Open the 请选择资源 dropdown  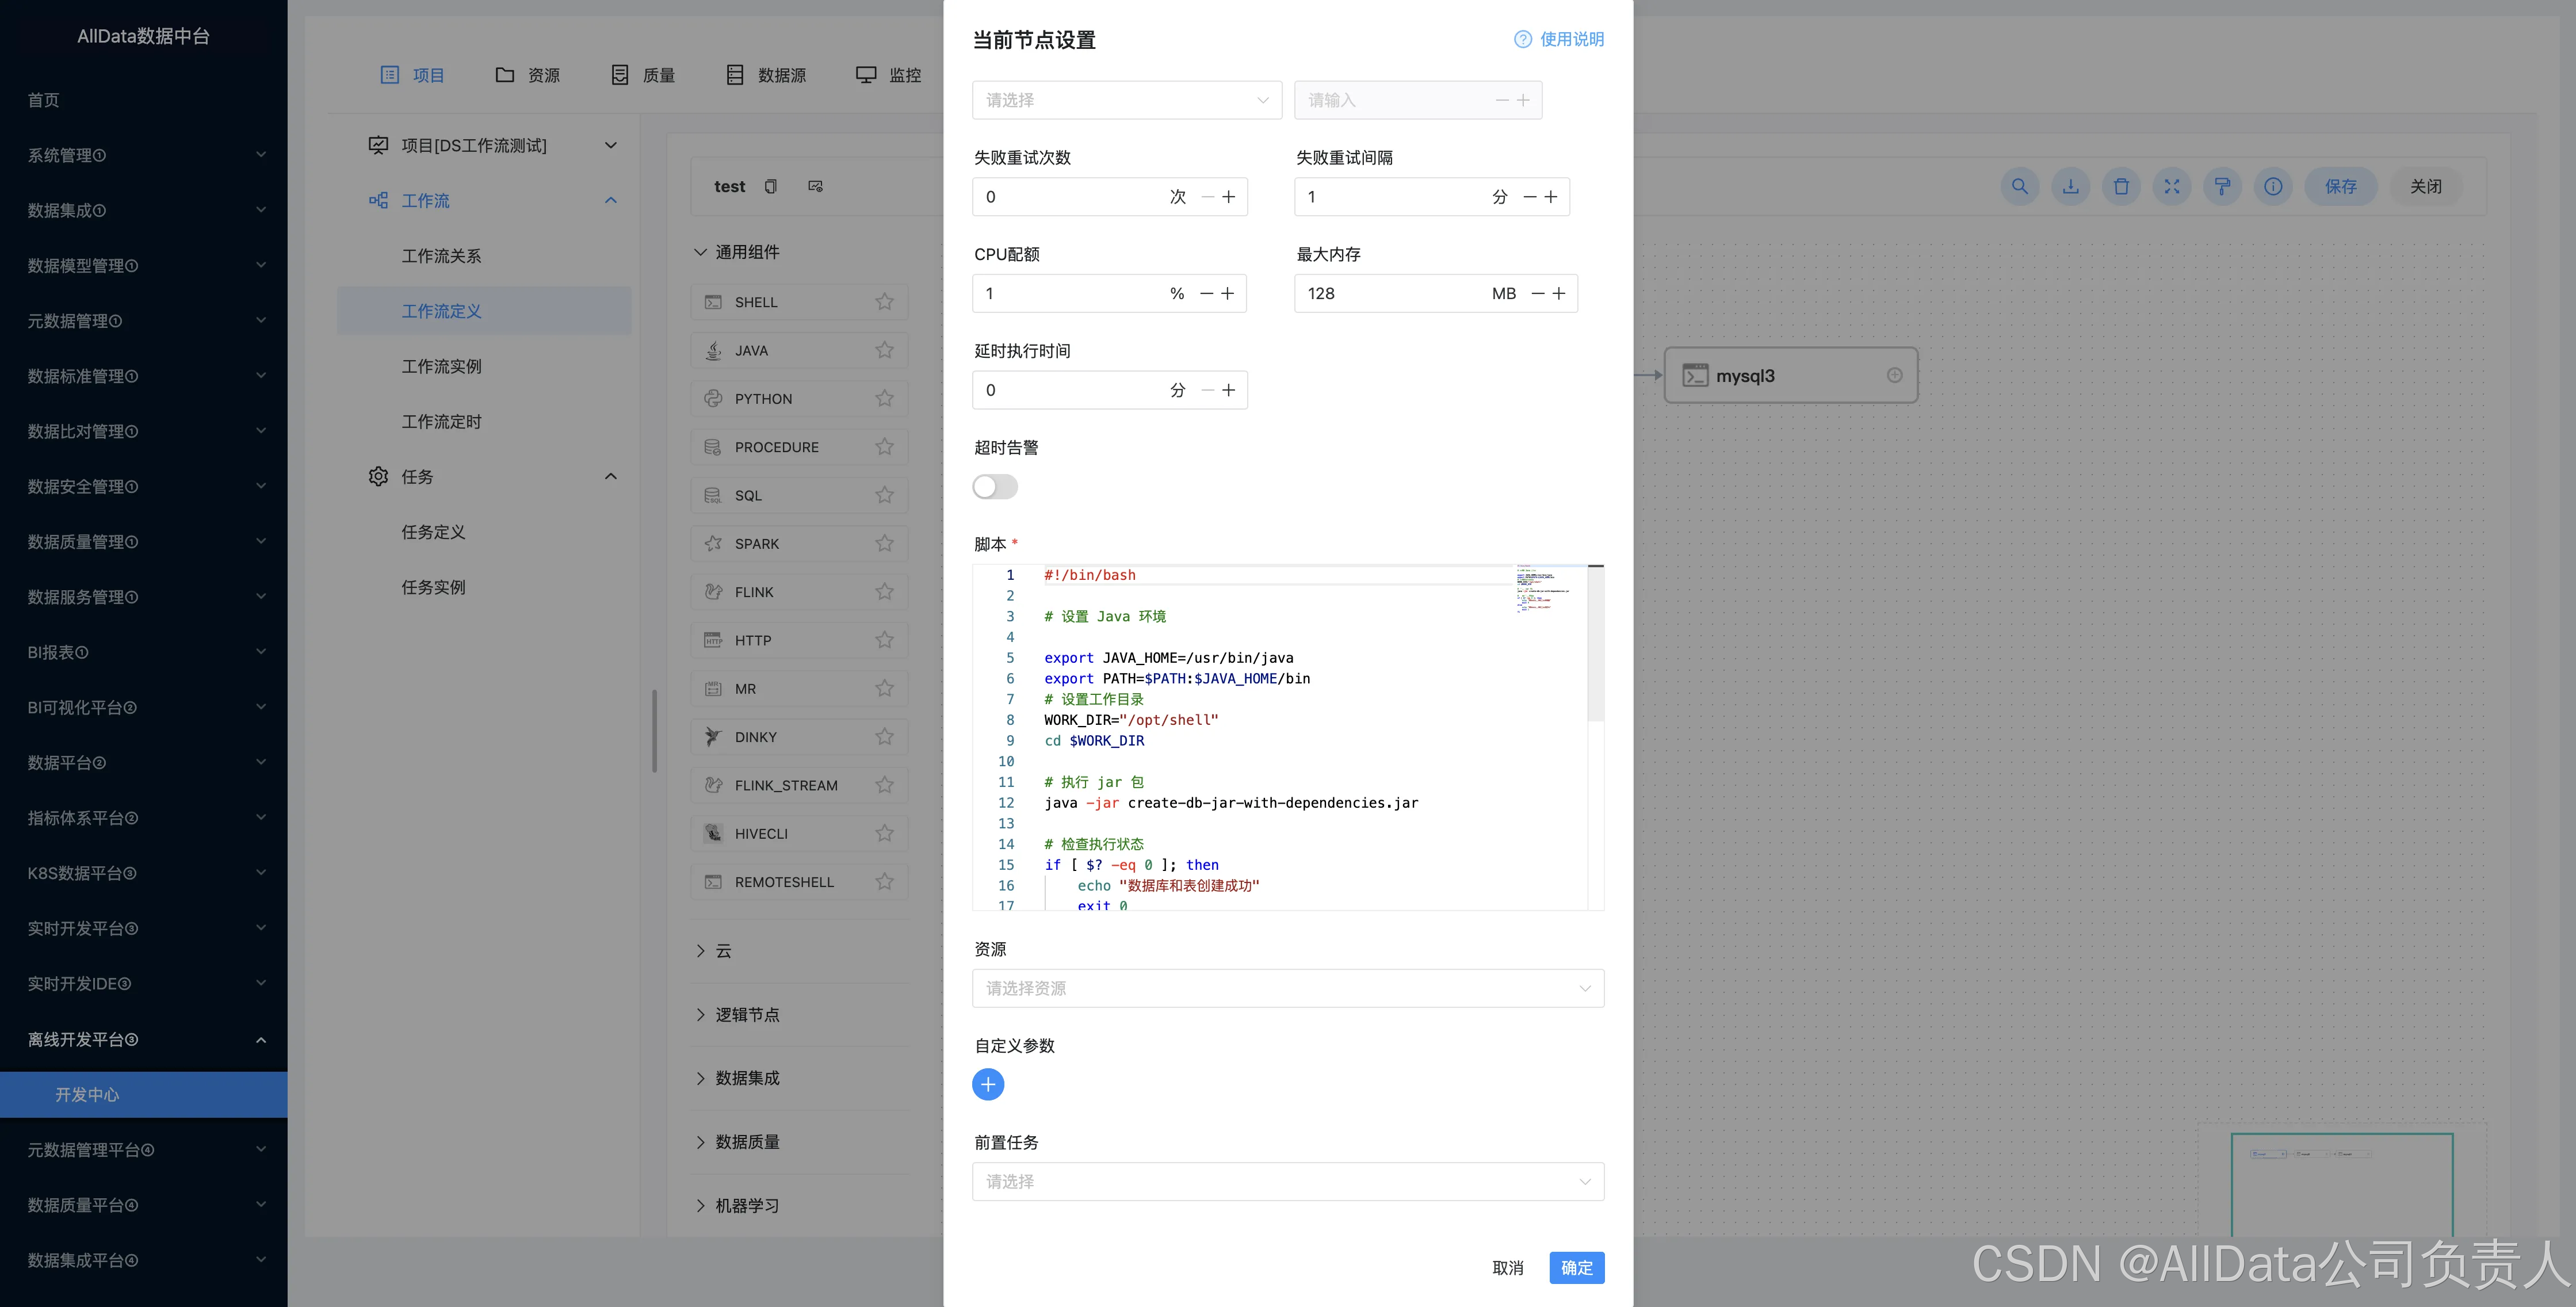point(1288,988)
